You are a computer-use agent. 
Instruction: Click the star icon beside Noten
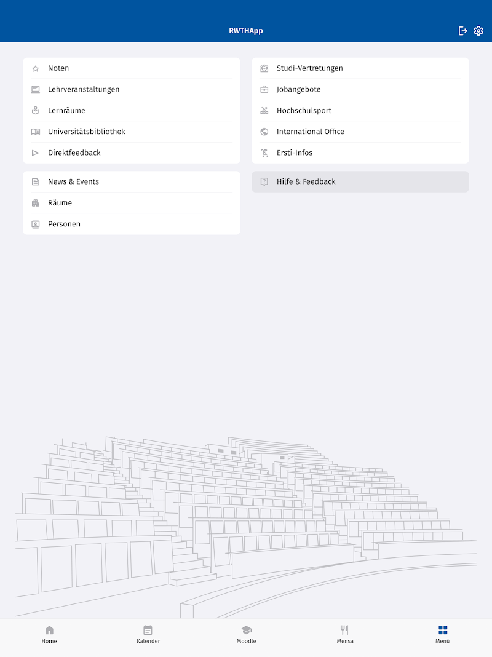[36, 68]
